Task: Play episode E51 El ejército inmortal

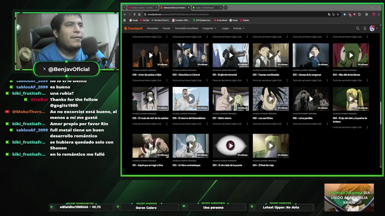Action: [231, 55]
